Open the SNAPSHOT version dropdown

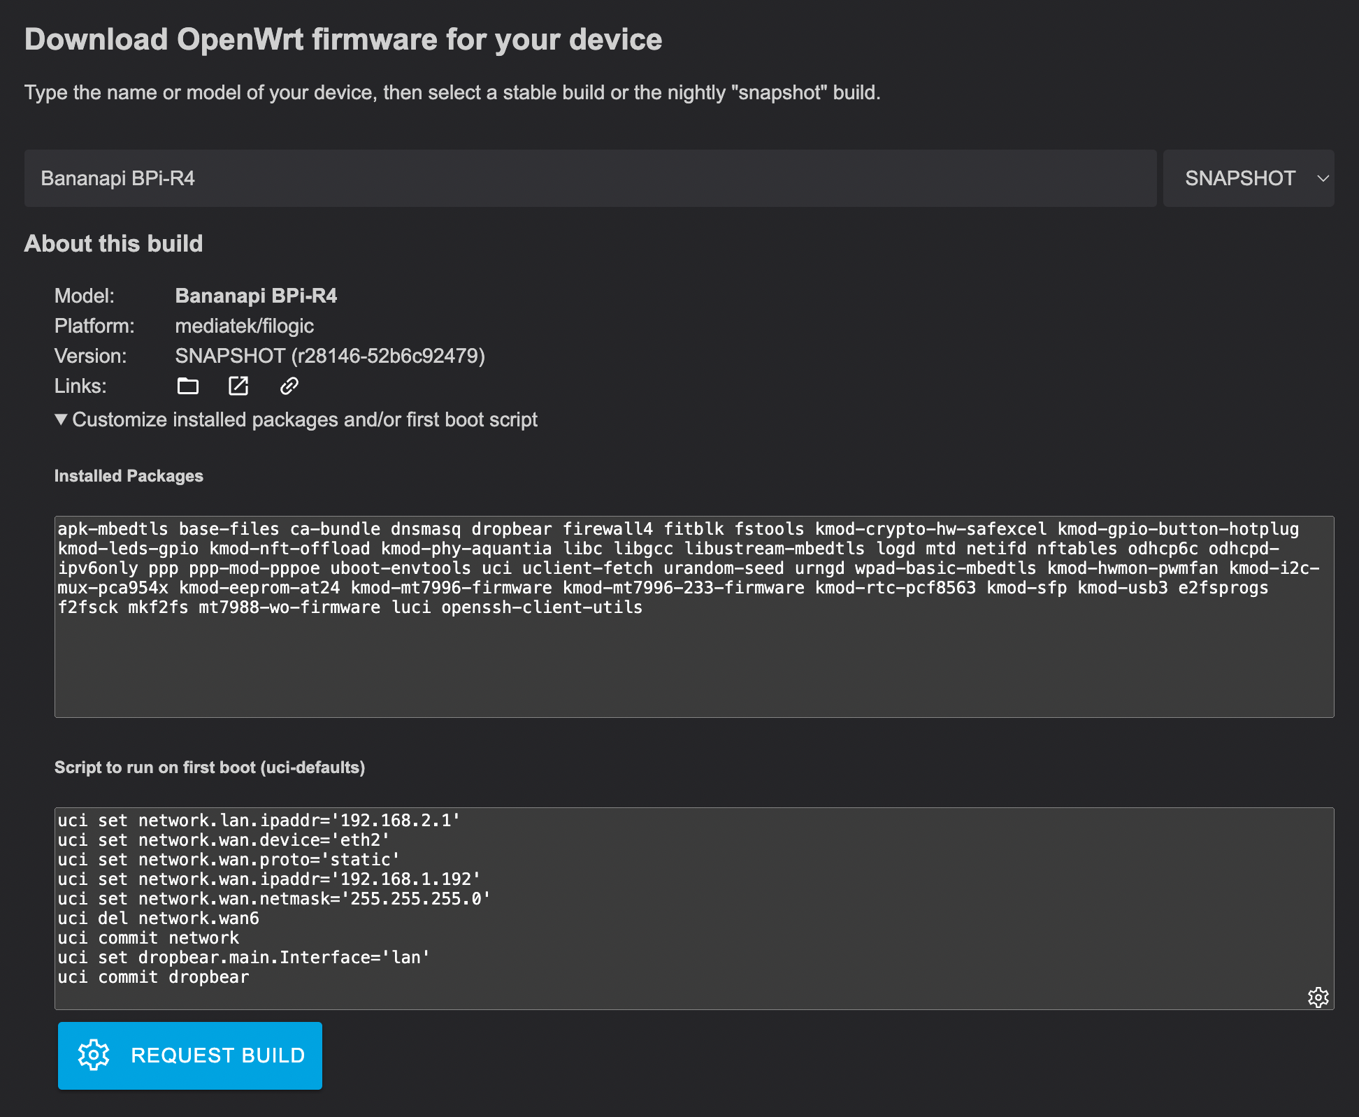(x=1239, y=178)
